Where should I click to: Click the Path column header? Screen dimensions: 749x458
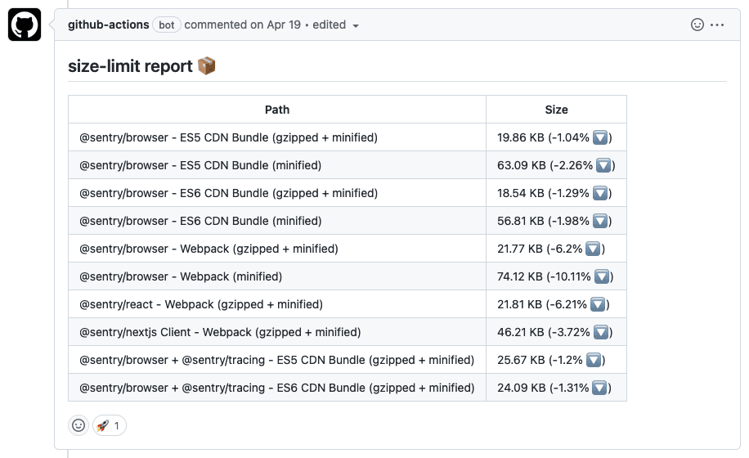[277, 110]
